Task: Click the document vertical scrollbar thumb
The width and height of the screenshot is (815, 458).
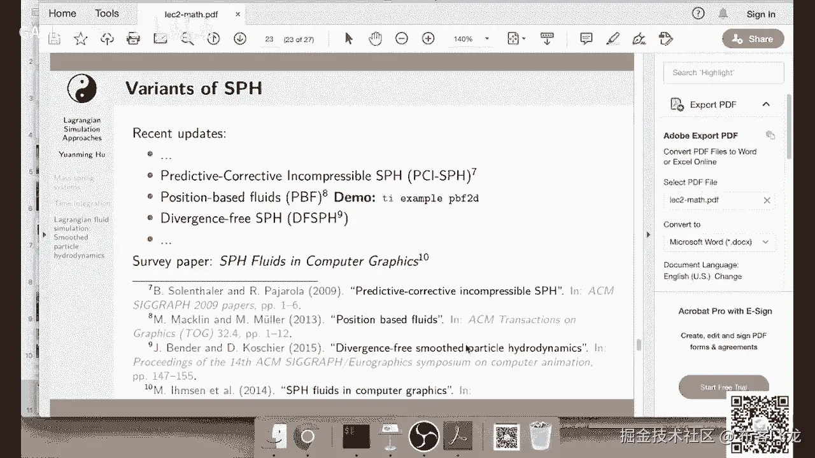Action: pos(638,344)
